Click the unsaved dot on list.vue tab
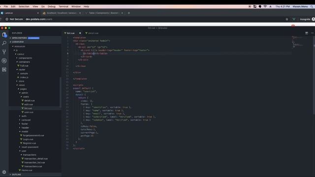315x177 pixels. (x=80, y=33)
